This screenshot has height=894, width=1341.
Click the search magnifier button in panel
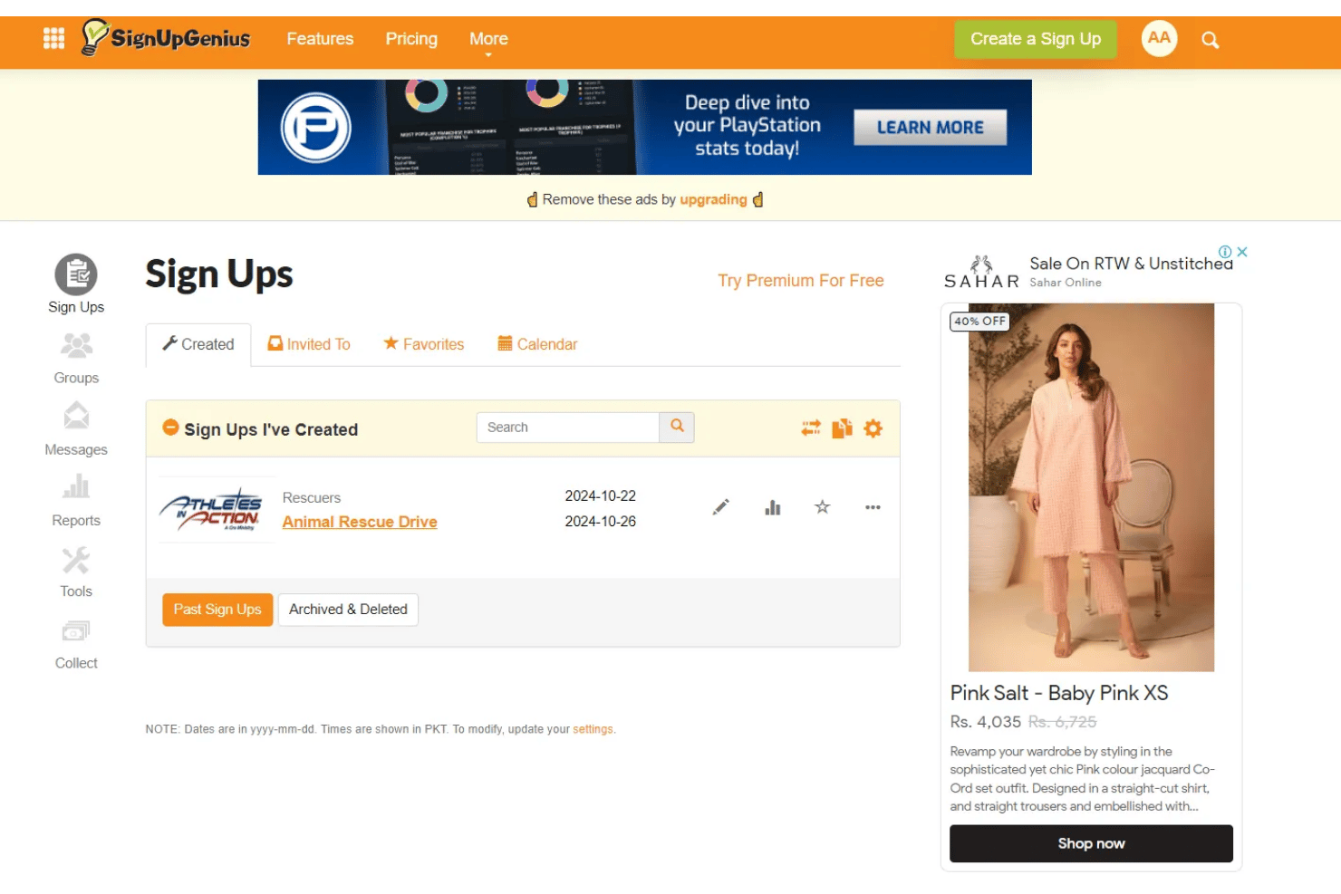pos(677,427)
